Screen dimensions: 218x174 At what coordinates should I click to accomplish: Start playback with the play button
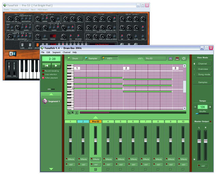[56, 66]
